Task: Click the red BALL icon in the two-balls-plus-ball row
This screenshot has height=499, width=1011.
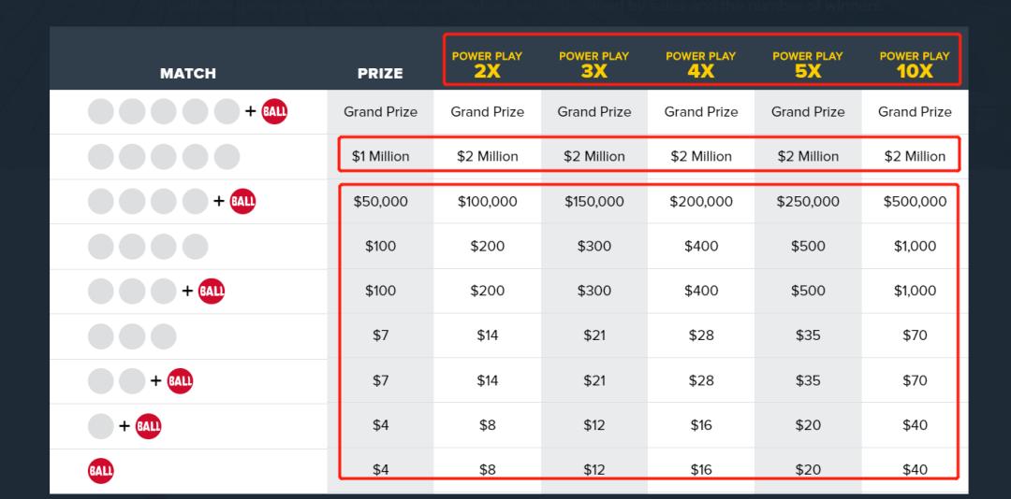Action: coord(180,380)
